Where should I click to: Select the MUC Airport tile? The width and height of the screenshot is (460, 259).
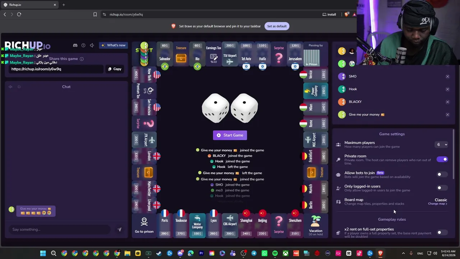(x=316, y=140)
